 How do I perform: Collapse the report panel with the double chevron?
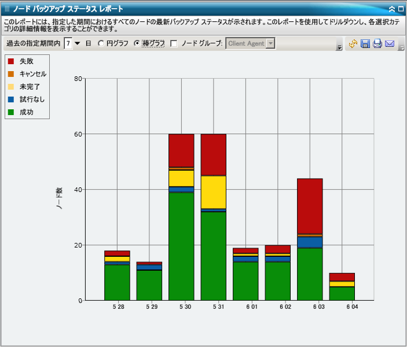pos(392,9)
